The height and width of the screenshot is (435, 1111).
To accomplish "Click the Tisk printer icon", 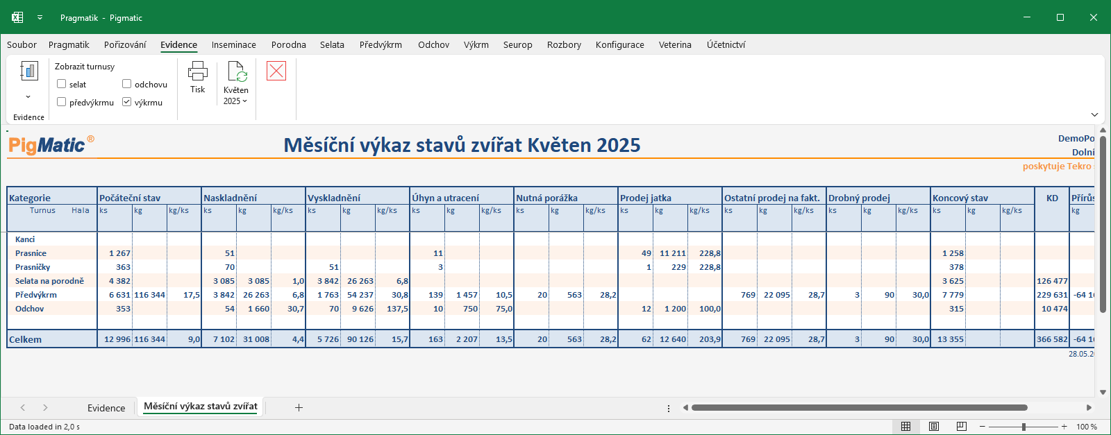I will [x=198, y=71].
